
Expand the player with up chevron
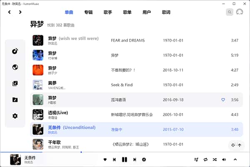point(235,159)
